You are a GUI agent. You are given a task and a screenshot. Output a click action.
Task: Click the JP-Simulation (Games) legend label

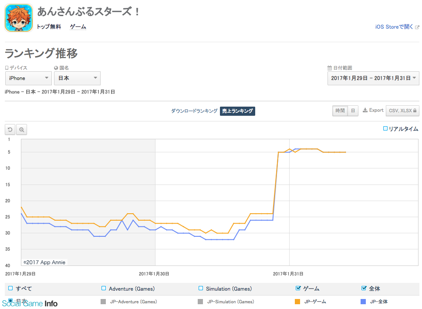231,302
